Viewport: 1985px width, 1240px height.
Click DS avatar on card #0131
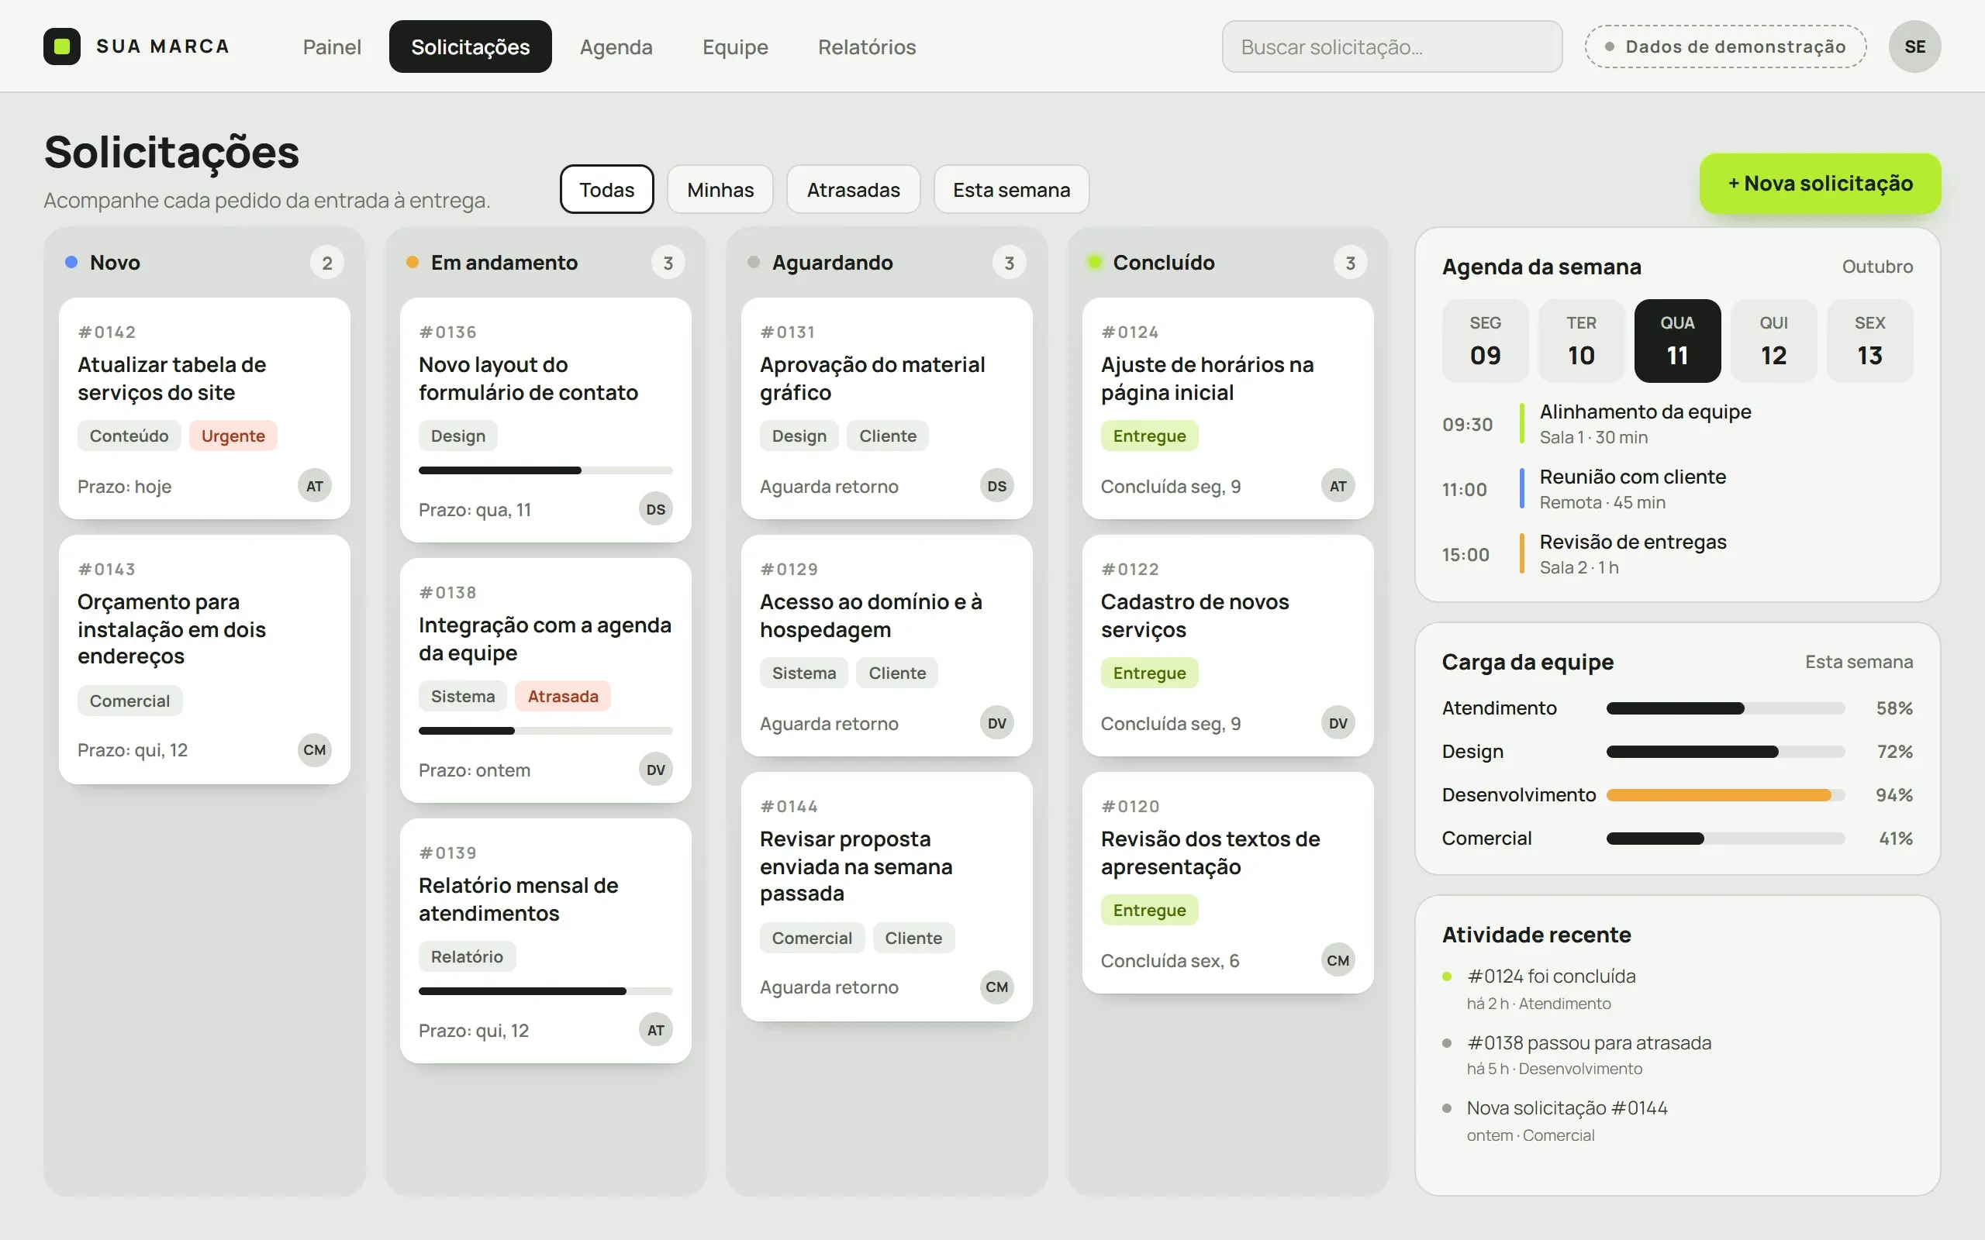click(x=996, y=487)
